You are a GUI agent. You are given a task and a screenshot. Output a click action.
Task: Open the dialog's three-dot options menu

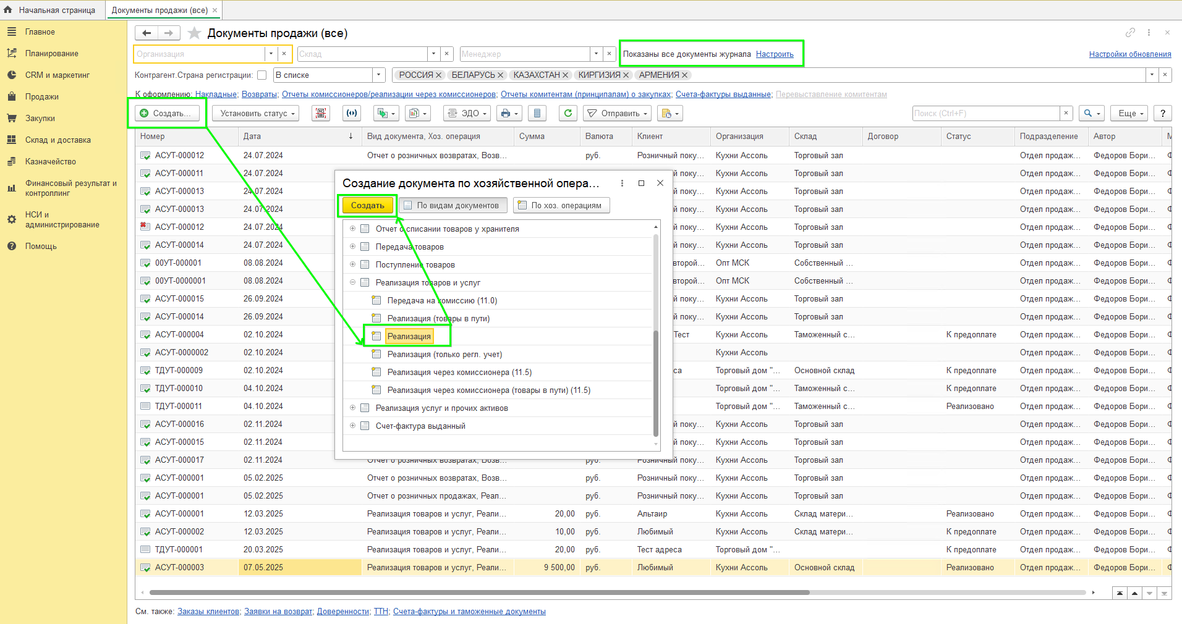(622, 183)
